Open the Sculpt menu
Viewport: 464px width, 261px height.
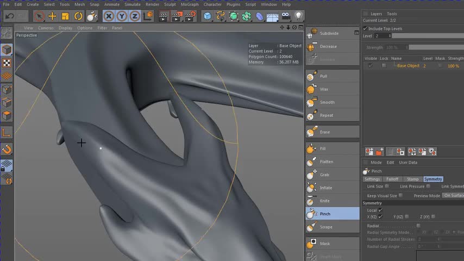170,4
